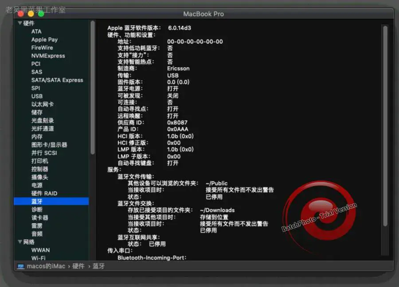The image size is (399, 287).
Task: Click the MacBook Pro window title
Action: click(203, 14)
